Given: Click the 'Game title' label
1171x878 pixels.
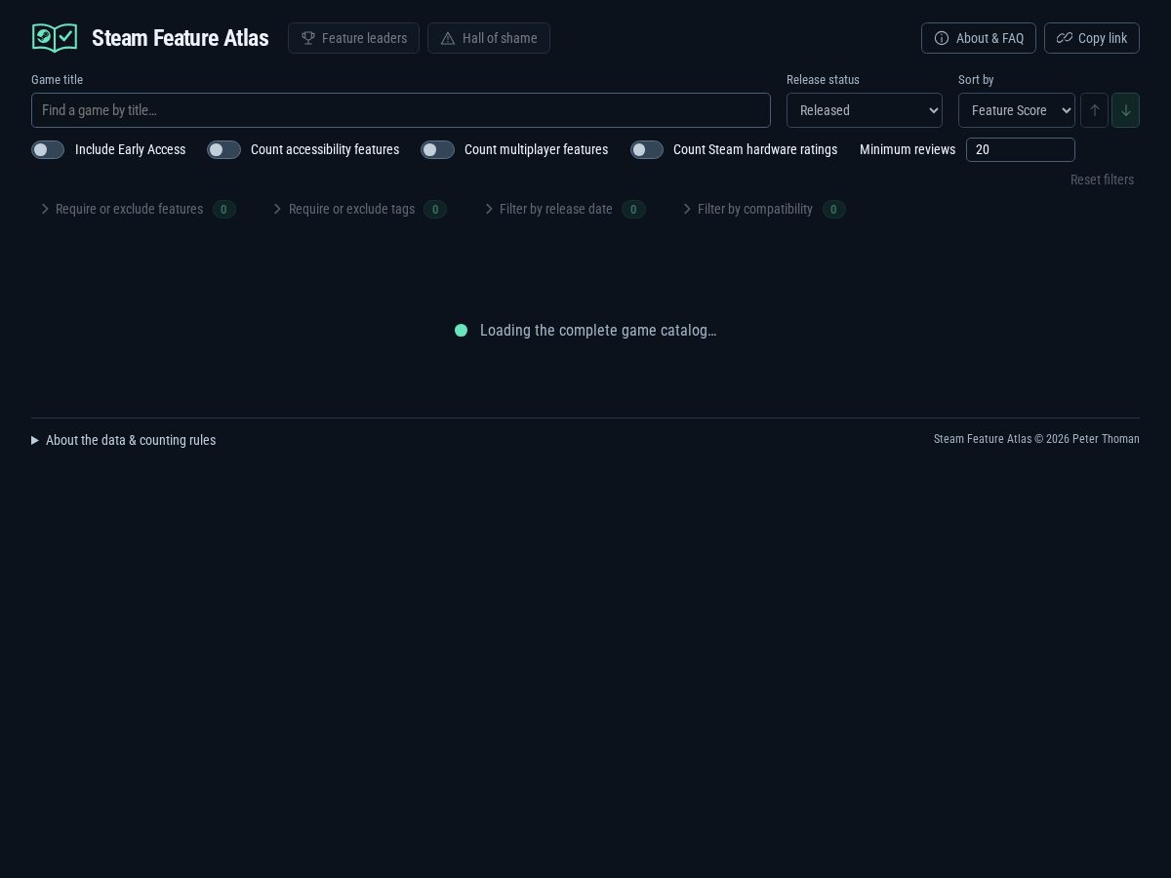Looking at the screenshot, I should click(57, 80).
